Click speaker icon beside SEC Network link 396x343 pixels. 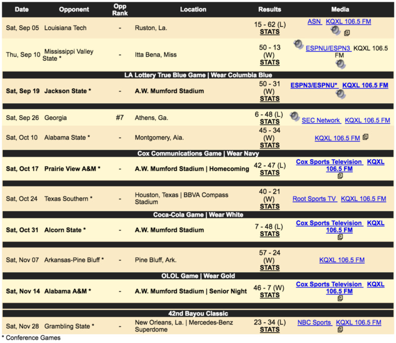(295, 116)
